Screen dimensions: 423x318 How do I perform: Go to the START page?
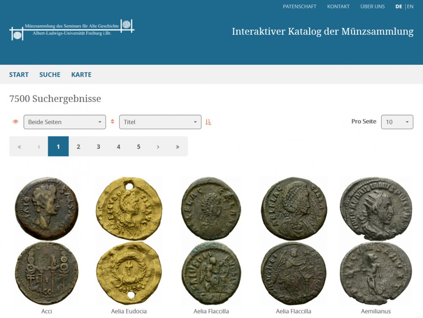19,74
